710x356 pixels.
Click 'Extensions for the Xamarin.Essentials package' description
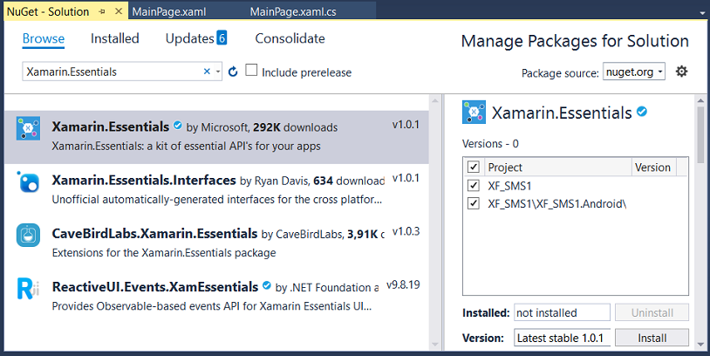(164, 252)
